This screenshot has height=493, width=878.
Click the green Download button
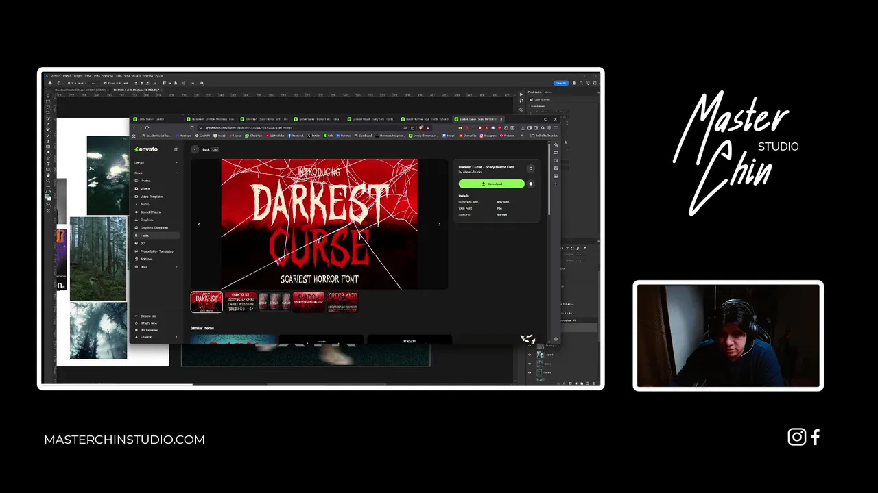coord(491,184)
